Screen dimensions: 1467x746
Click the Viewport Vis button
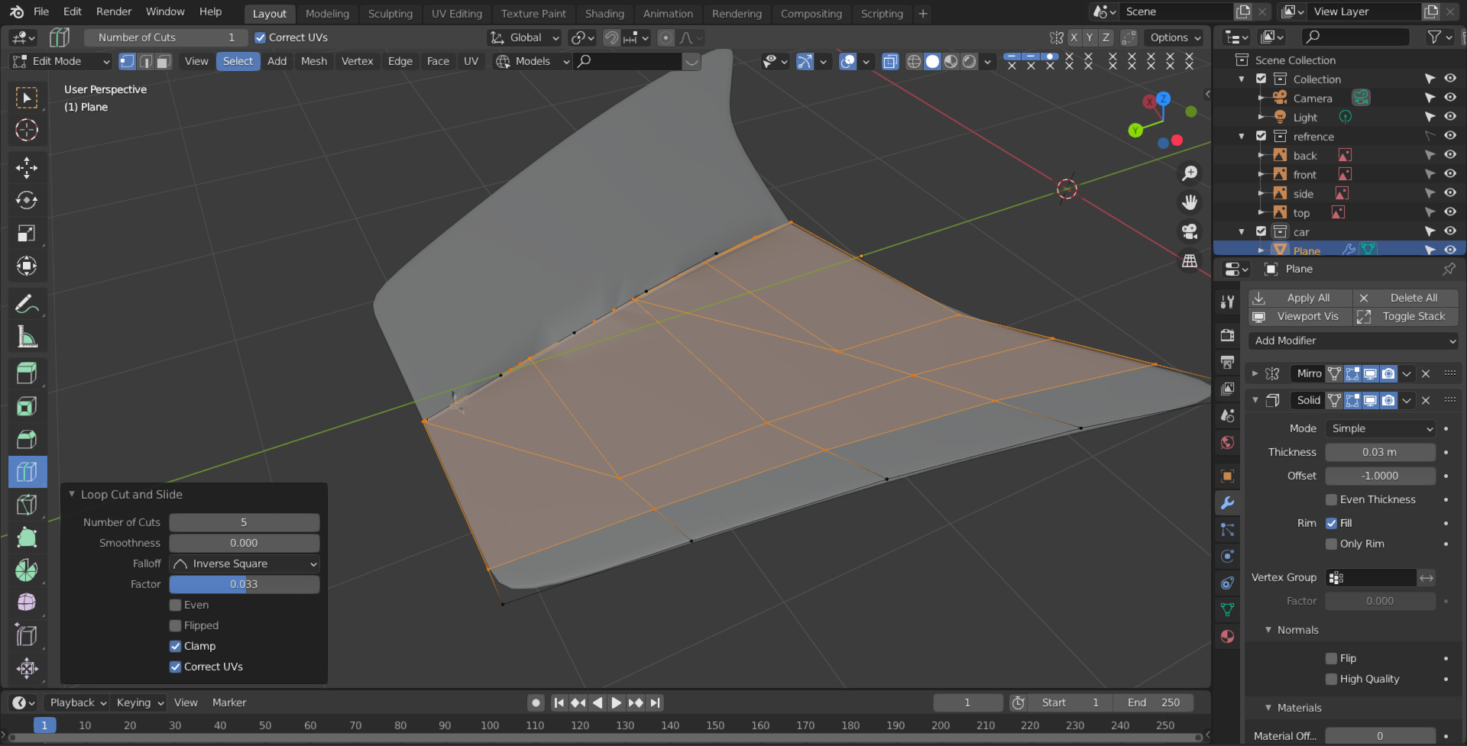pyautogui.click(x=1300, y=316)
